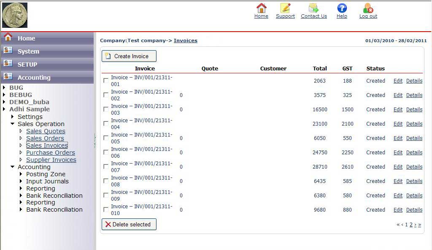The height and width of the screenshot is (250, 432).
Task: Check the box for invoice INV/001/21311-002
Action: coord(106,95)
